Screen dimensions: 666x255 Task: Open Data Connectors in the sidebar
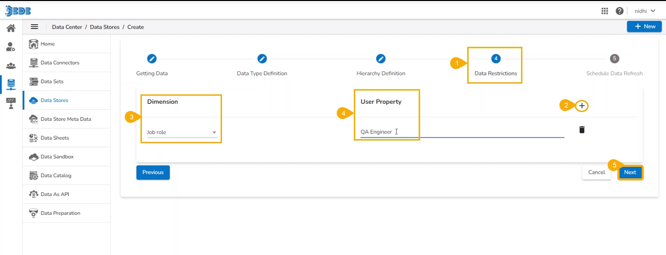click(x=60, y=63)
